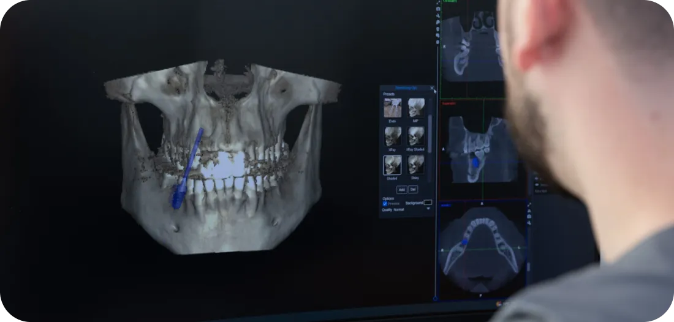Toggle the Preview checkbox
Viewport: 674px width, 322px height.
(385, 203)
